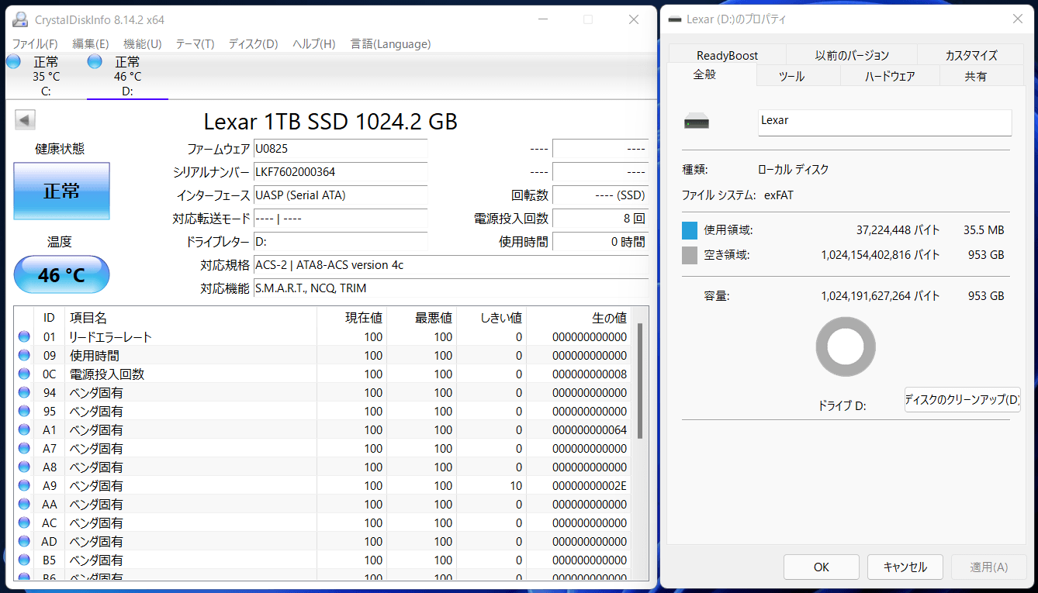Click the blue 使用領域 color swatch
The width and height of the screenshot is (1038, 593).
pos(690,230)
